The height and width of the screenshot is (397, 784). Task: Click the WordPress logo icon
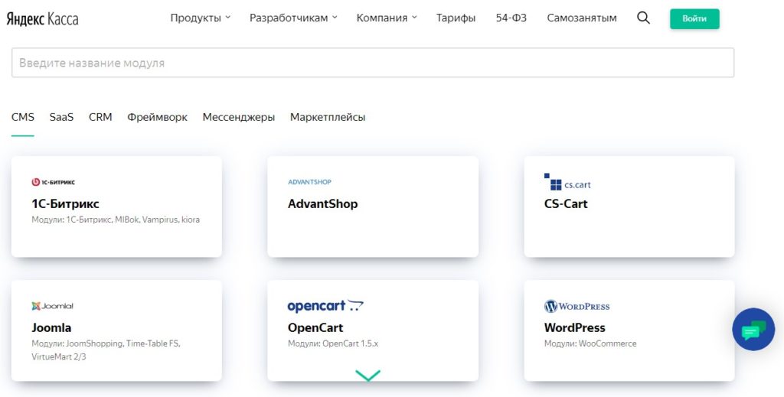pyautogui.click(x=577, y=306)
